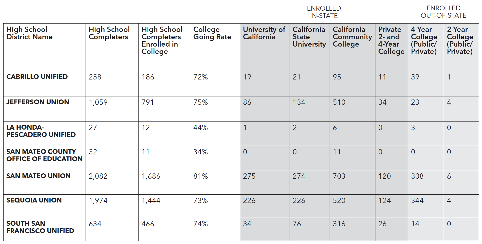Click the California State University header
482x244 pixels.
309,37
